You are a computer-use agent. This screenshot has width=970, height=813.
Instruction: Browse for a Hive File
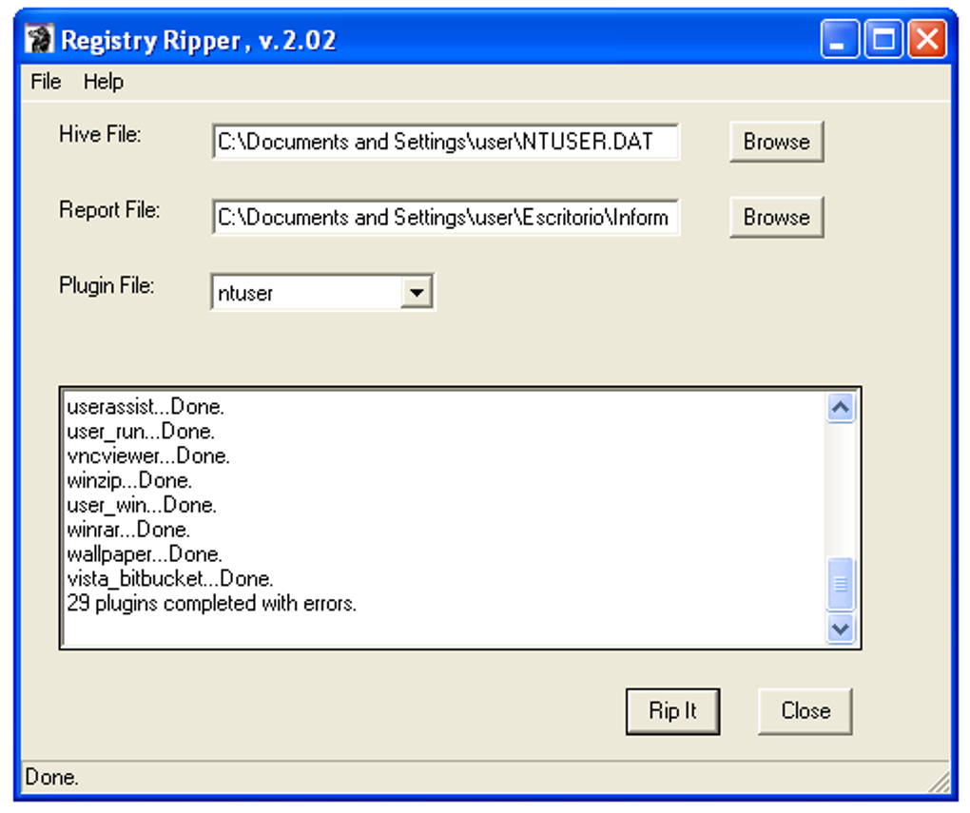tap(775, 142)
